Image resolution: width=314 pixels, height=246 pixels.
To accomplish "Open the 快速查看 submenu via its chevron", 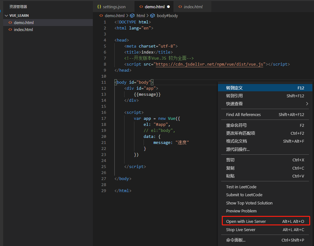I will click(306, 103).
